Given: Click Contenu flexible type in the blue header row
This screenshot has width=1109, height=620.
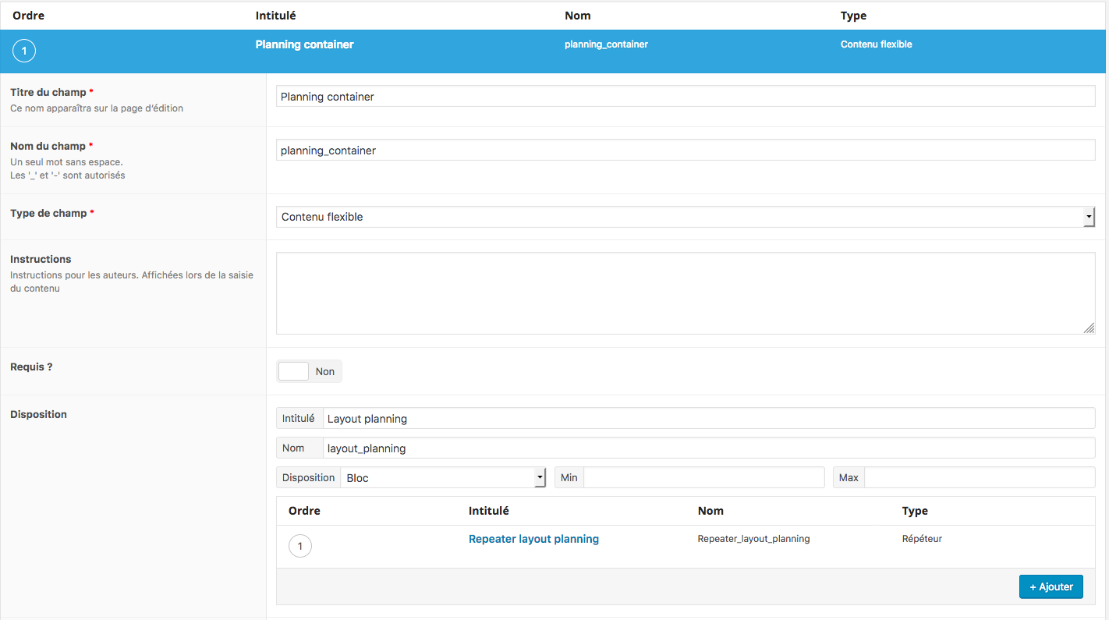Looking at the screenshot, I should coord(876,44).
